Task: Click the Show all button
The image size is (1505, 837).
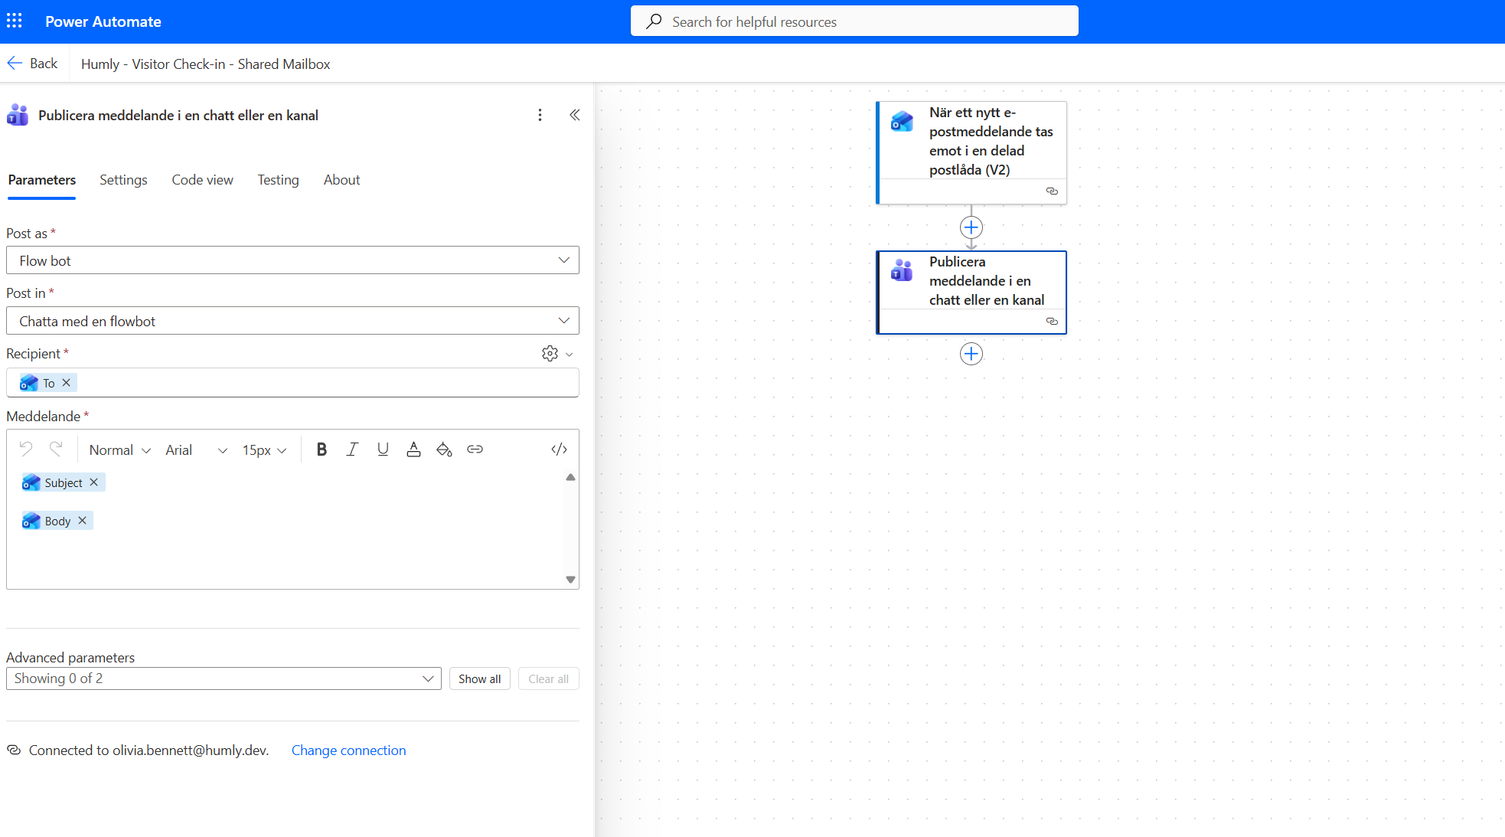Action: pos(479,679)
